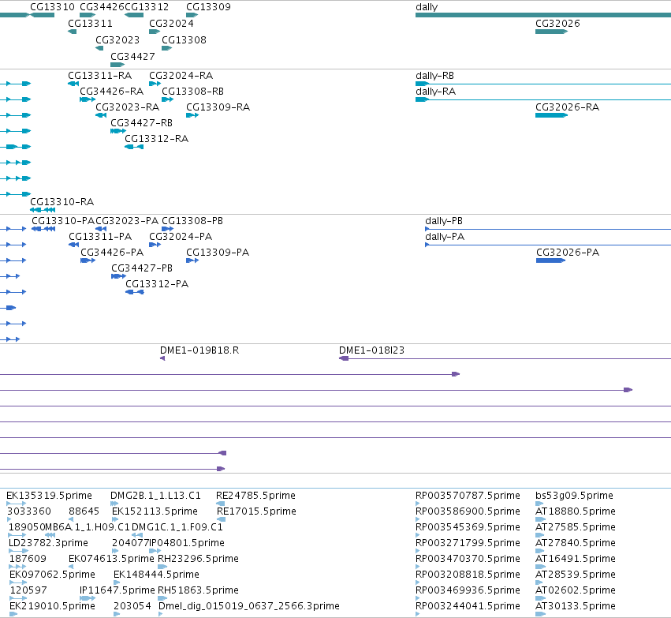Select the CG13309-PA protein label
Image resolution: width=671 pixels, height=618 pixels.
pos(218,253)
